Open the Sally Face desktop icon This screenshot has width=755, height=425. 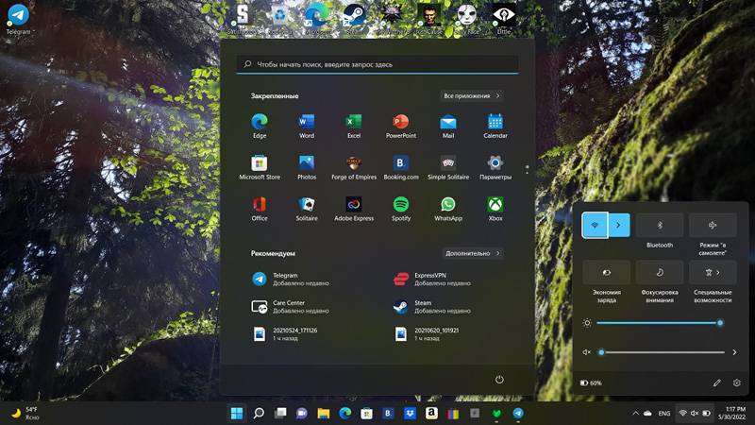click(x=466, y=19)
